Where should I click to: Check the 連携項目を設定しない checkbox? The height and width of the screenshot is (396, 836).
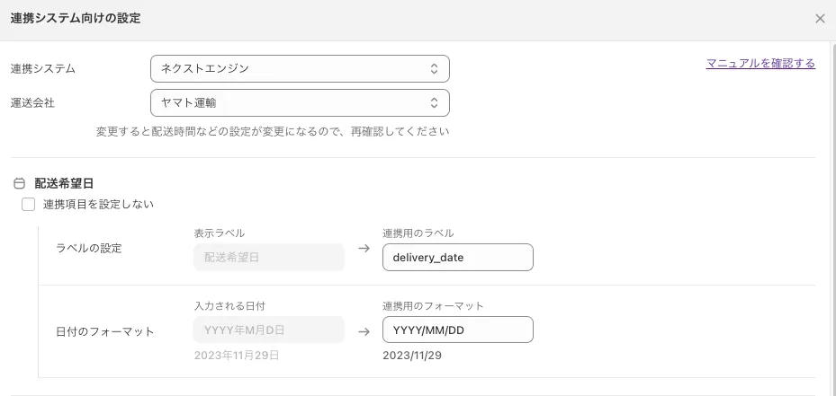point(29,205)
